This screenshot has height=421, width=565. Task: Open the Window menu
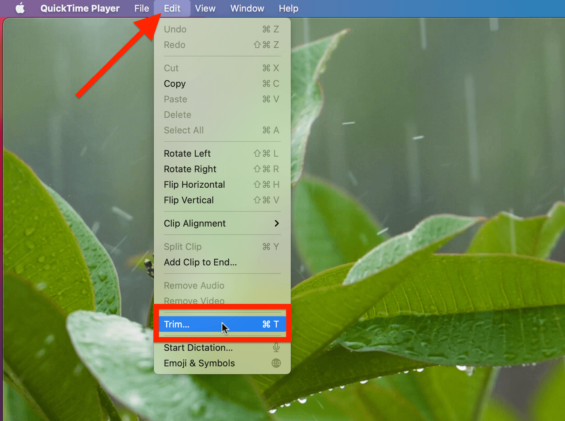tap(247, 8)
